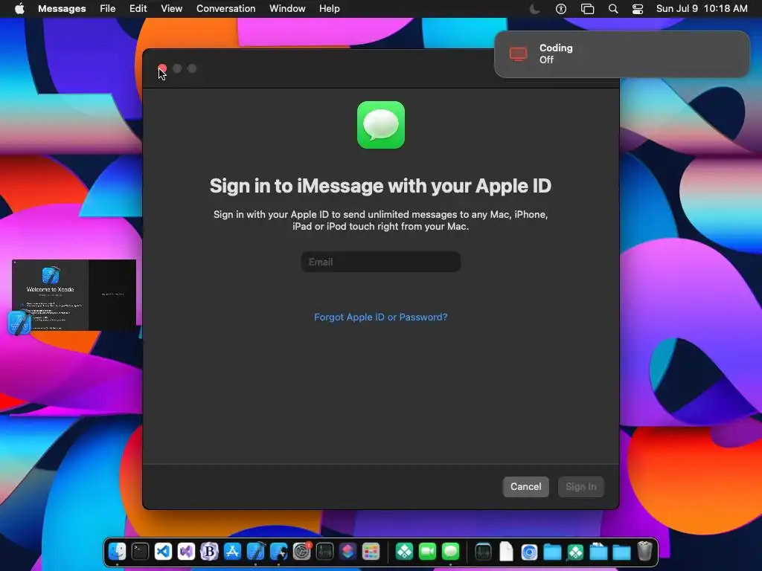The width and height of the screenshot is (762, 571).
Task: Open Terminal from the Dock
Action: tap(140, 552)
